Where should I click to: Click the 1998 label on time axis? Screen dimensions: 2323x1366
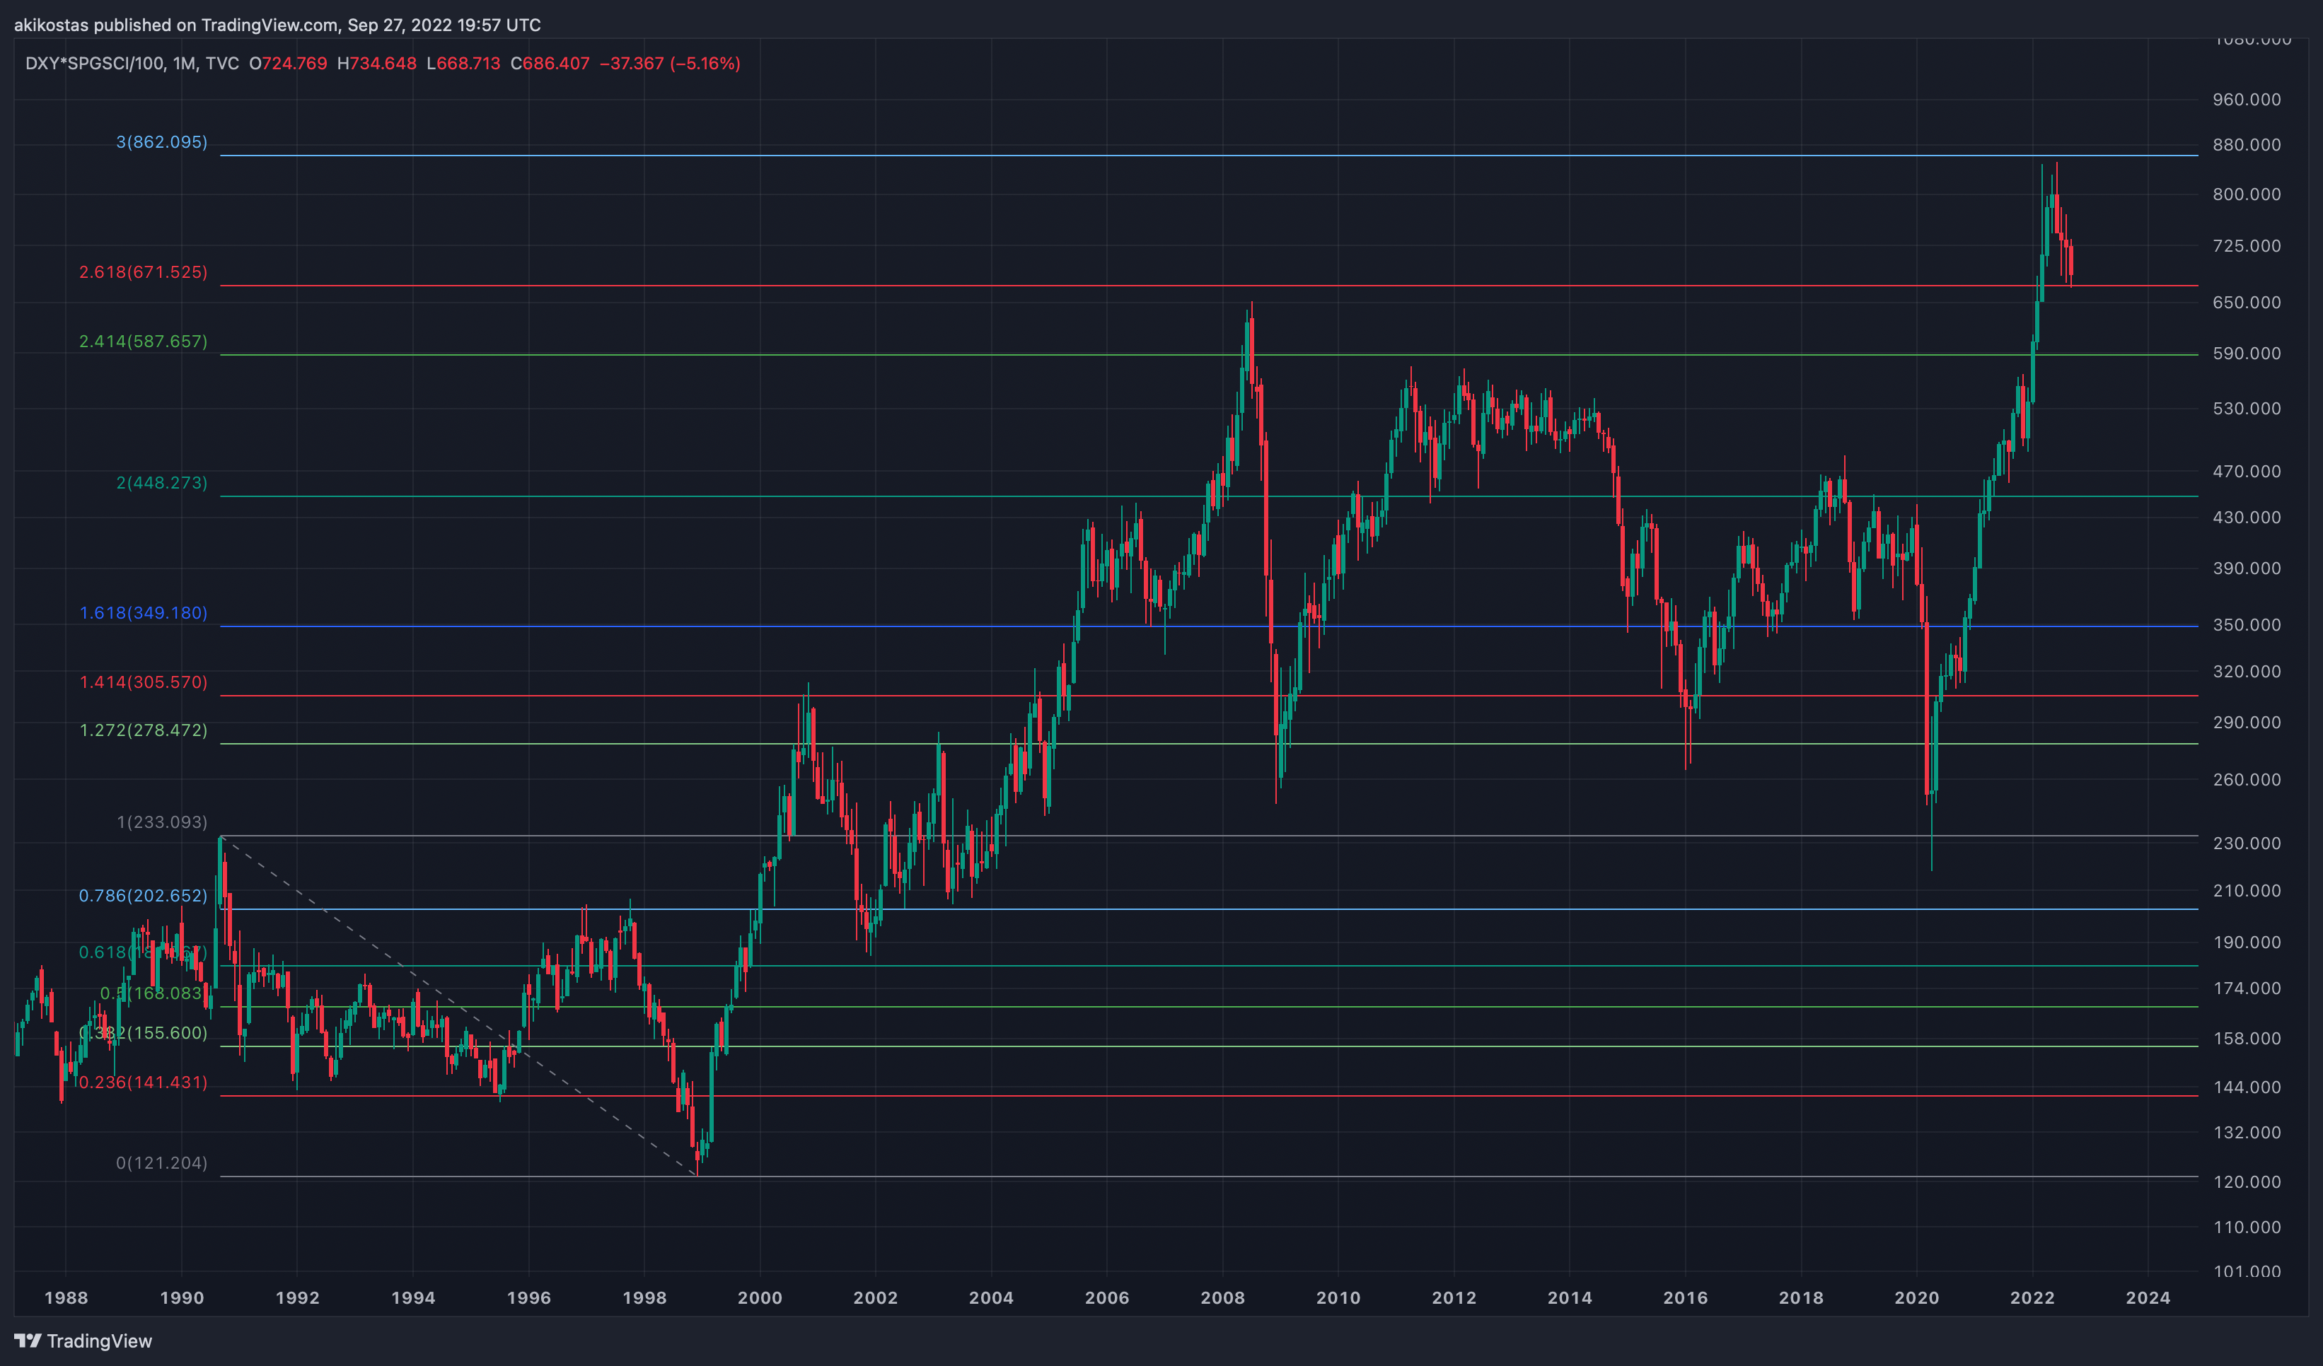644,1298
